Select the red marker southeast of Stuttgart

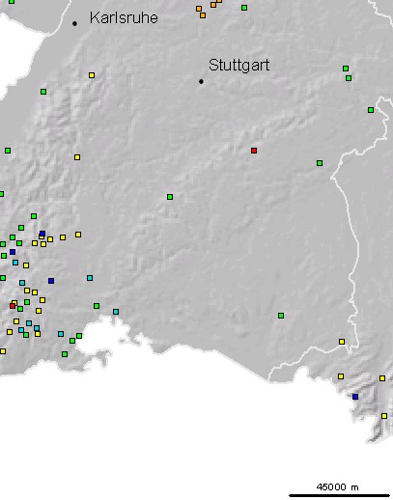coord(254,151)
